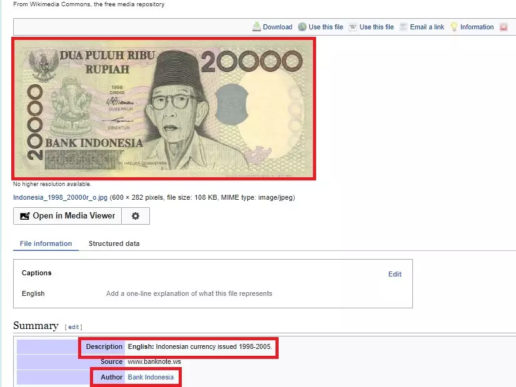Viewport: 516px width, 387px height.
Task: Click the Email a link text
Action: [x=427, y=27]
